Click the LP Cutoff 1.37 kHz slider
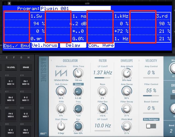Screen dimensions: 175x137 pyautogui.click(x=103, y=78)
